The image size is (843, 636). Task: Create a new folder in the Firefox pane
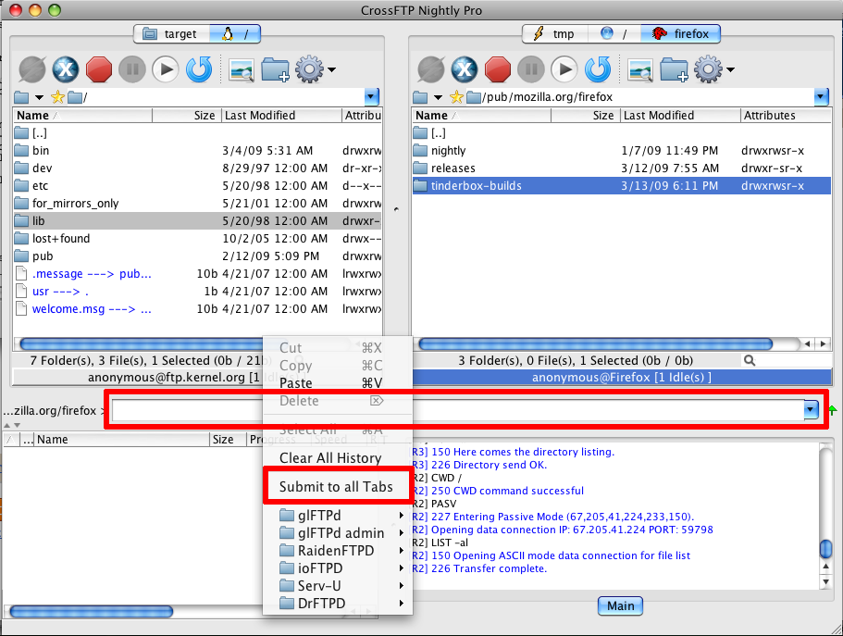click(x=675, y=70)
